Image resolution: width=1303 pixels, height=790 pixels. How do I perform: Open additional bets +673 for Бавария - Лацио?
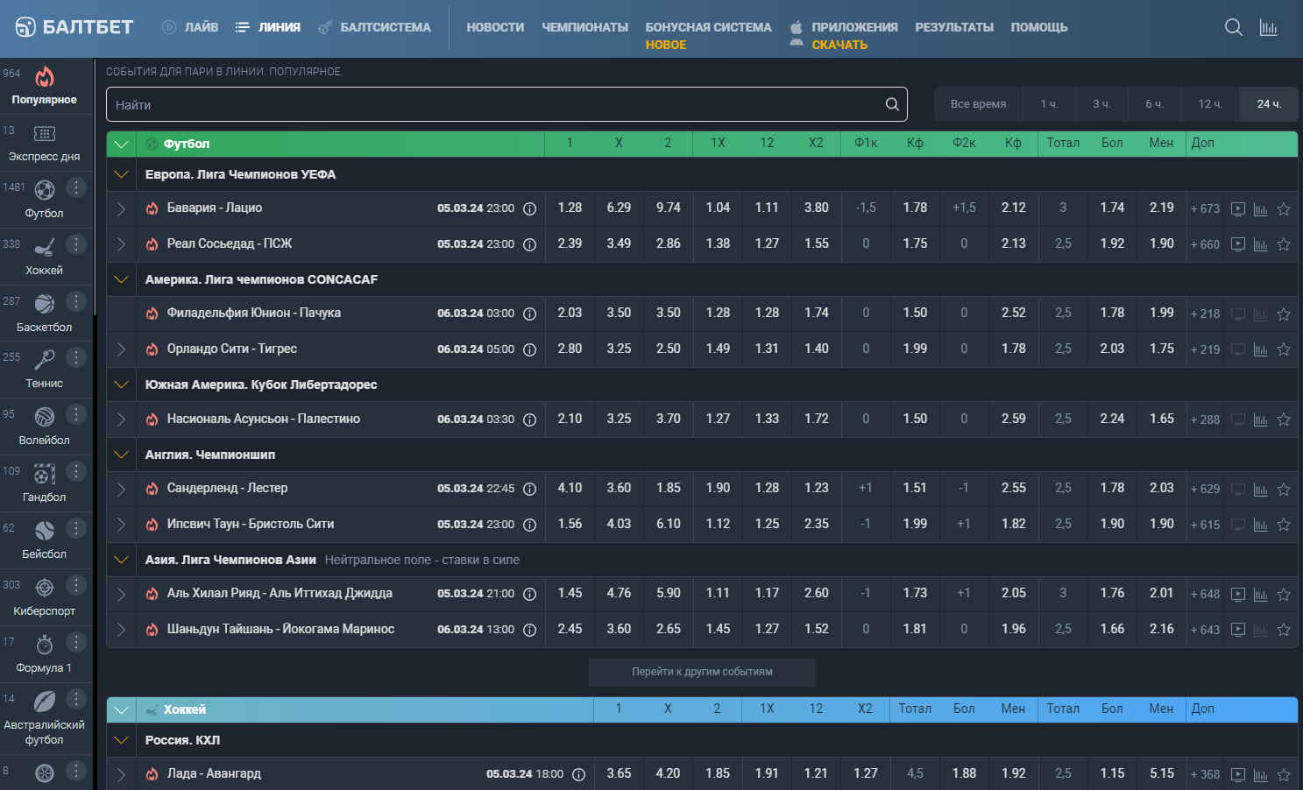1205,208
